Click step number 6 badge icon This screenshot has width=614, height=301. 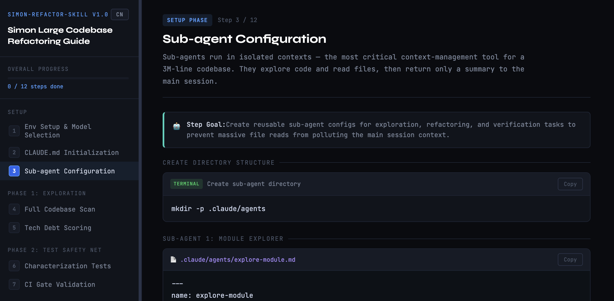(14, 266)
